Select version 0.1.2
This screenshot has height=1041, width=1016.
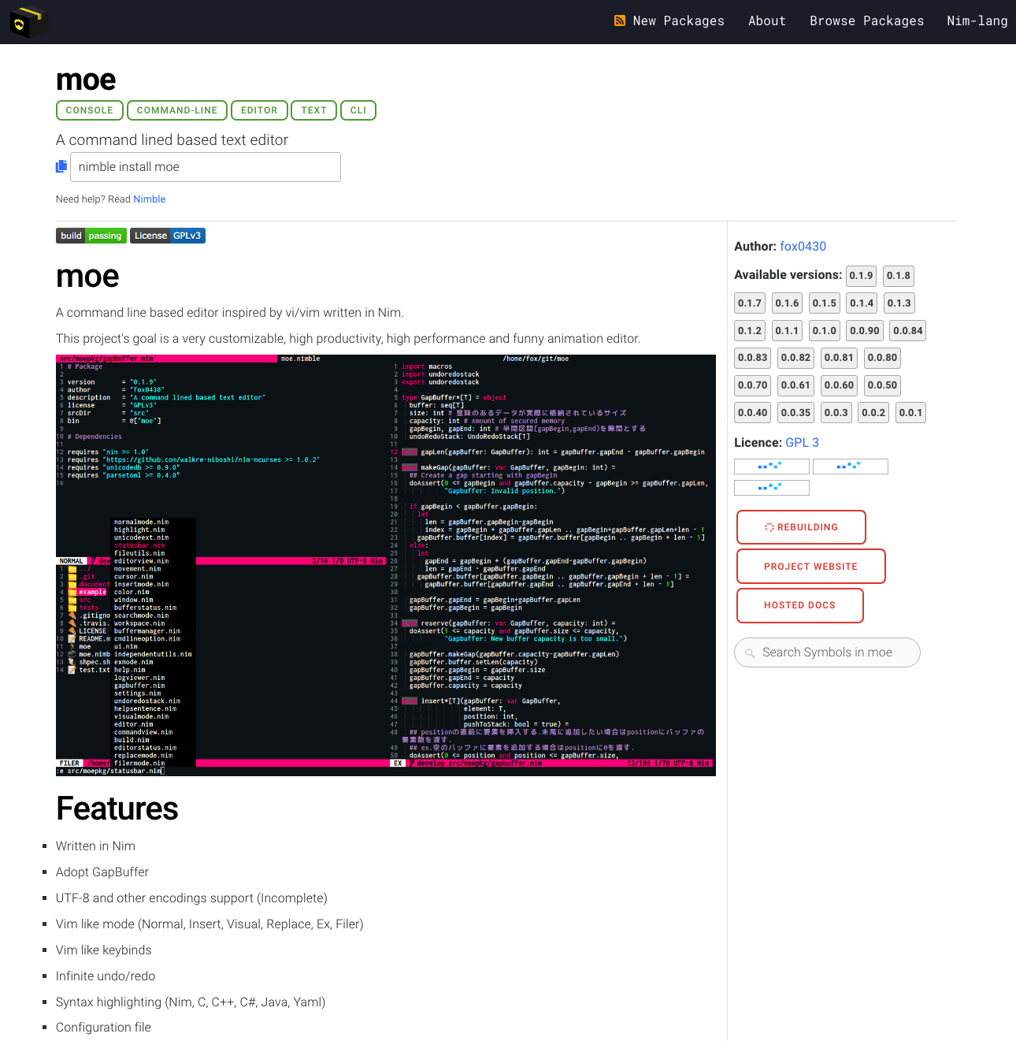750,331
